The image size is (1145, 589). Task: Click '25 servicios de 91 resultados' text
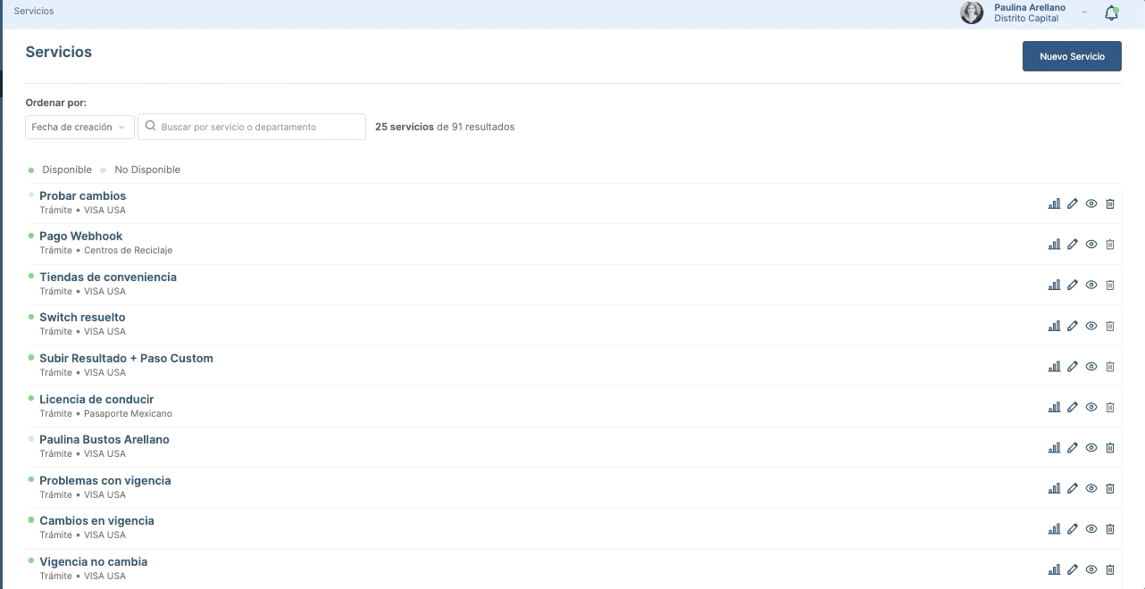pos(445,127)
